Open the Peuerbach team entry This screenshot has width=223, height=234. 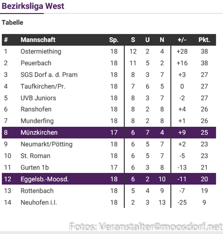(x=36, y=63)
